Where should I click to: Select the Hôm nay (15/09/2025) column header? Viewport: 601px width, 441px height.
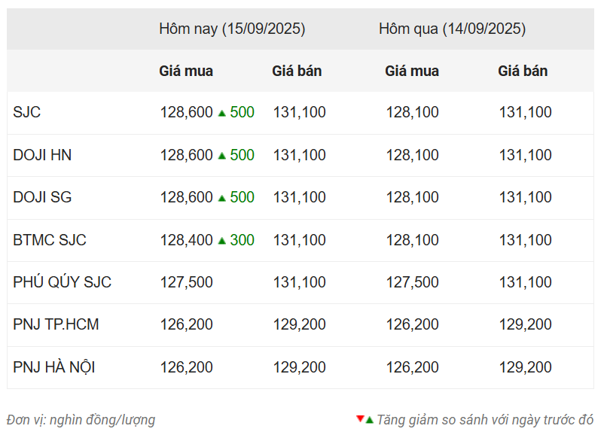click(x=232, y=29)
